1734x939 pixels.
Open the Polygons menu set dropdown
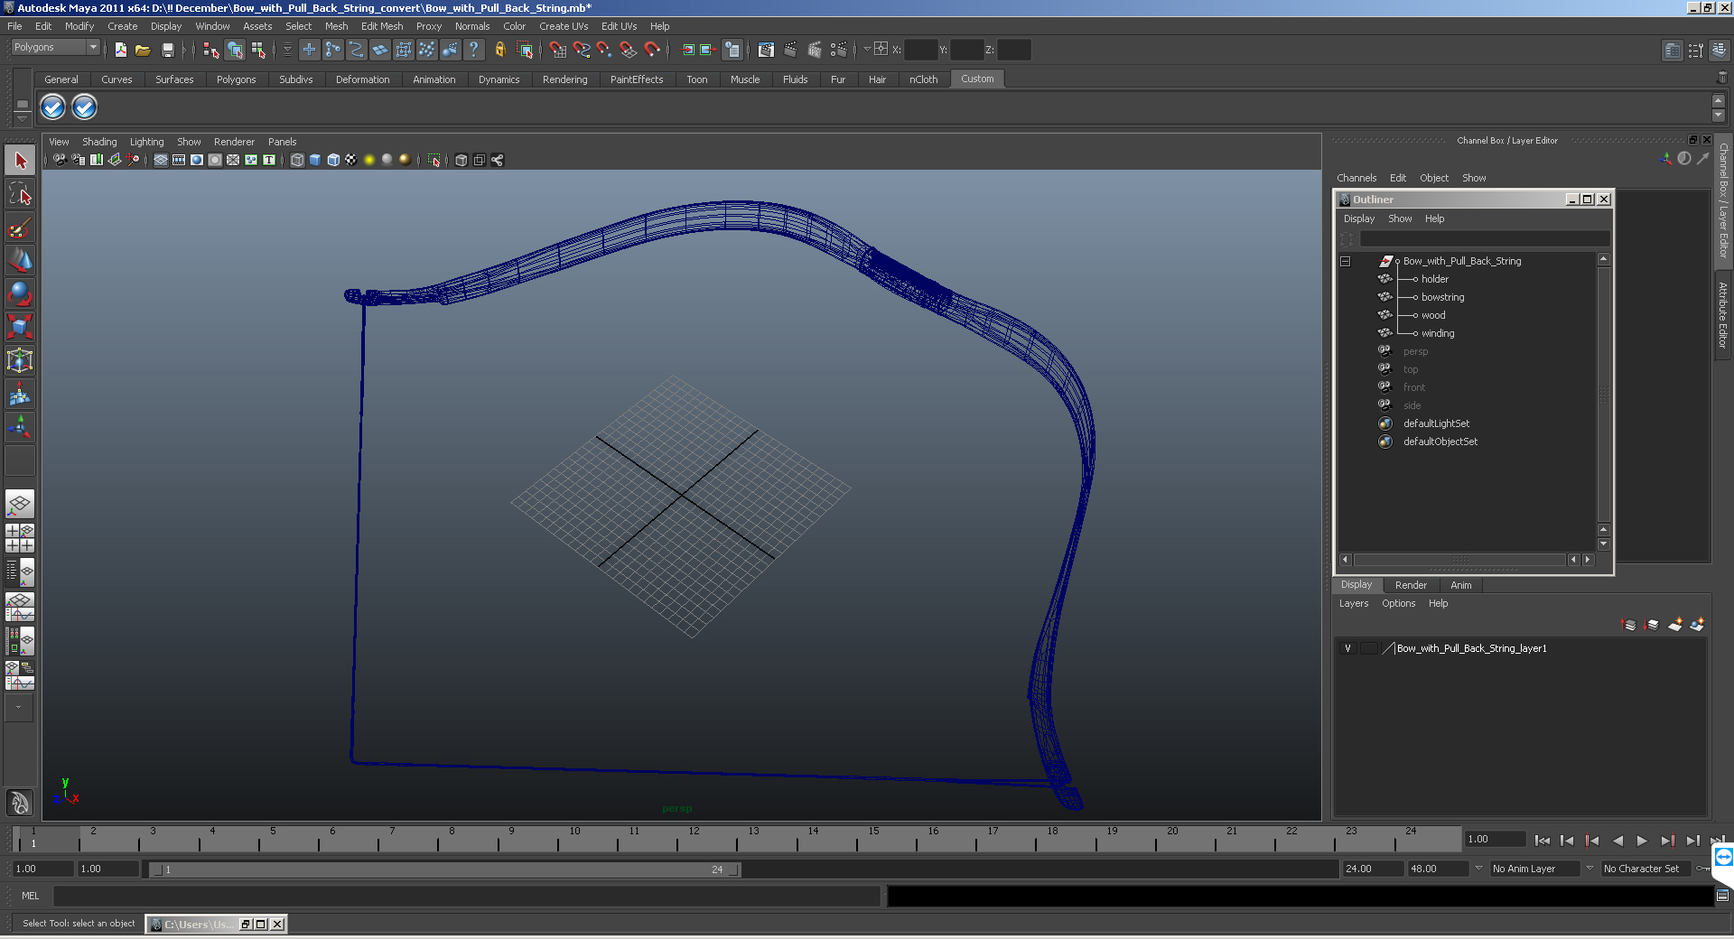tap(55, 48)
